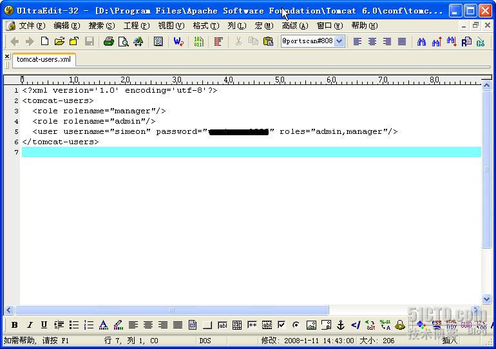Open Print Preview with magnifier page icon
The width and height of the screenshot is (496, 349).
pos(123,41)
